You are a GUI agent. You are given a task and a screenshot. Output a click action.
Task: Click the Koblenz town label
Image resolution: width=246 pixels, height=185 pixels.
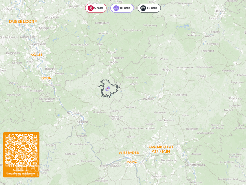click(82, 122)
